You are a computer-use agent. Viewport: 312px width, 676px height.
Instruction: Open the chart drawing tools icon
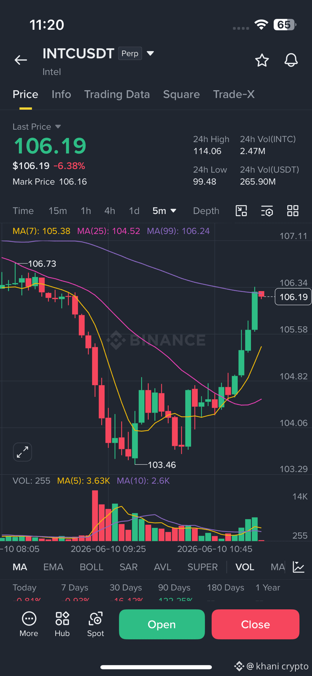(x=241, y=211)
